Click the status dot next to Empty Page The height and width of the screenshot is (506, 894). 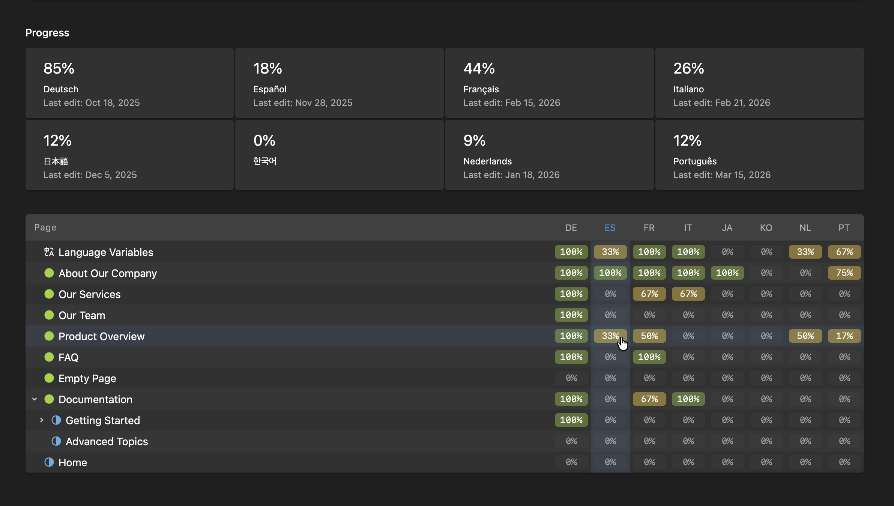pos(49,378)
